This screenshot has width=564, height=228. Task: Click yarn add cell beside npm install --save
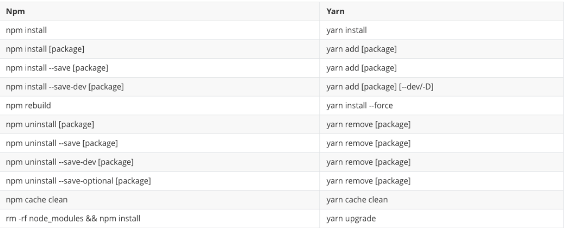pos(361,68)
